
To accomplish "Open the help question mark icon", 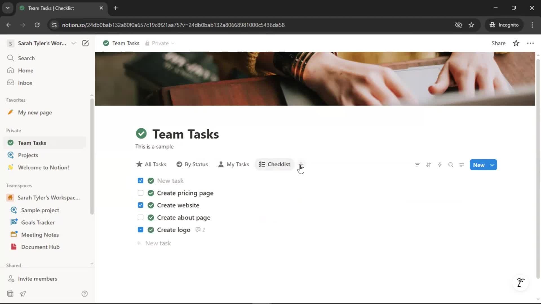I will tap(85, 294).
